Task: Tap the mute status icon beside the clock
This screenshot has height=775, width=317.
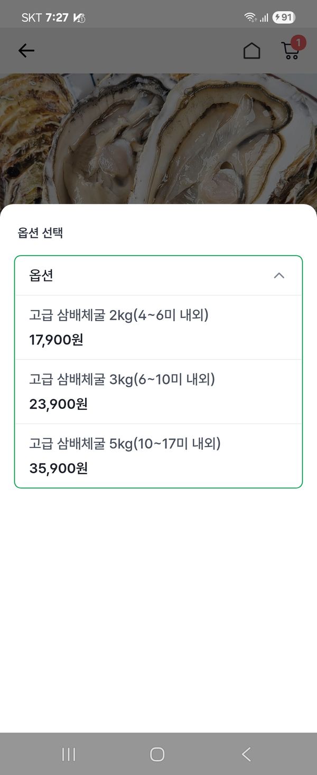Action: pos(79,18)
